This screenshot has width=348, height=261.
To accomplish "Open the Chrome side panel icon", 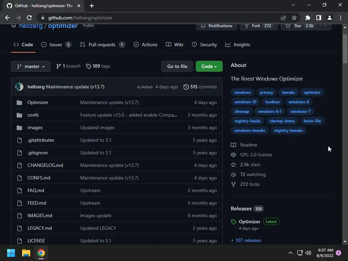I will coord(318,18).
